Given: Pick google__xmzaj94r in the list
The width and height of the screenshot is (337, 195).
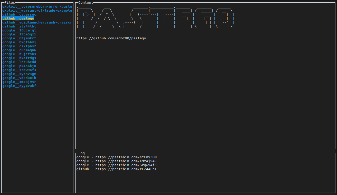Looking at the screenshot, I should [19, 82].
